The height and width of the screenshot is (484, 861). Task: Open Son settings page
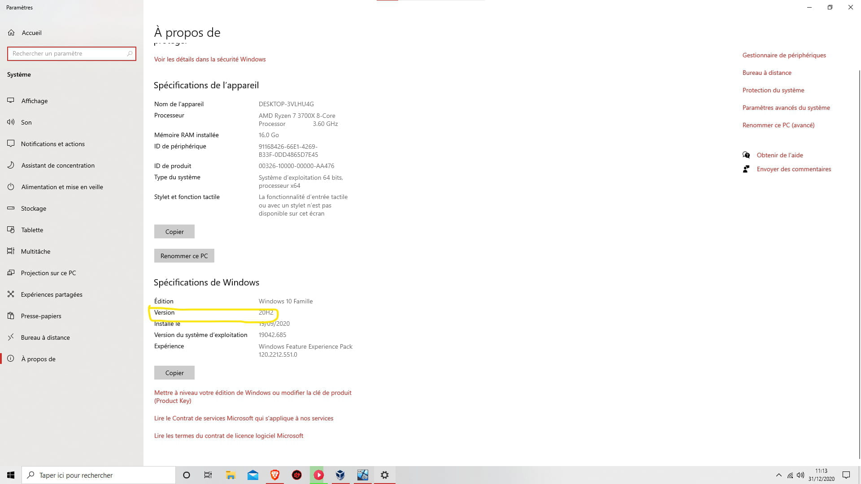click(x=72, y=122)
